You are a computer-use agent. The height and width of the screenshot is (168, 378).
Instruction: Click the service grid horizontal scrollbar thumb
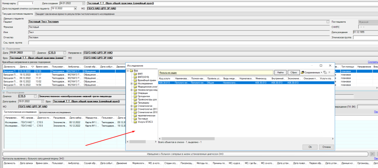pos(188,139)
